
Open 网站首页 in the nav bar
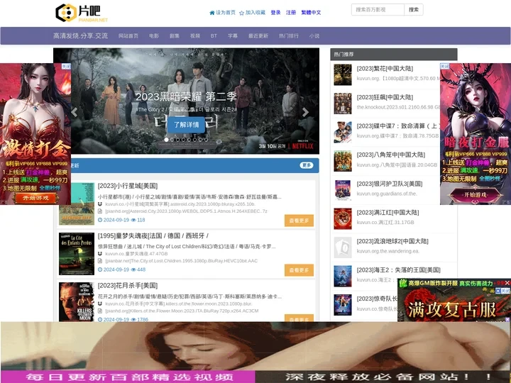coord(128,36)
